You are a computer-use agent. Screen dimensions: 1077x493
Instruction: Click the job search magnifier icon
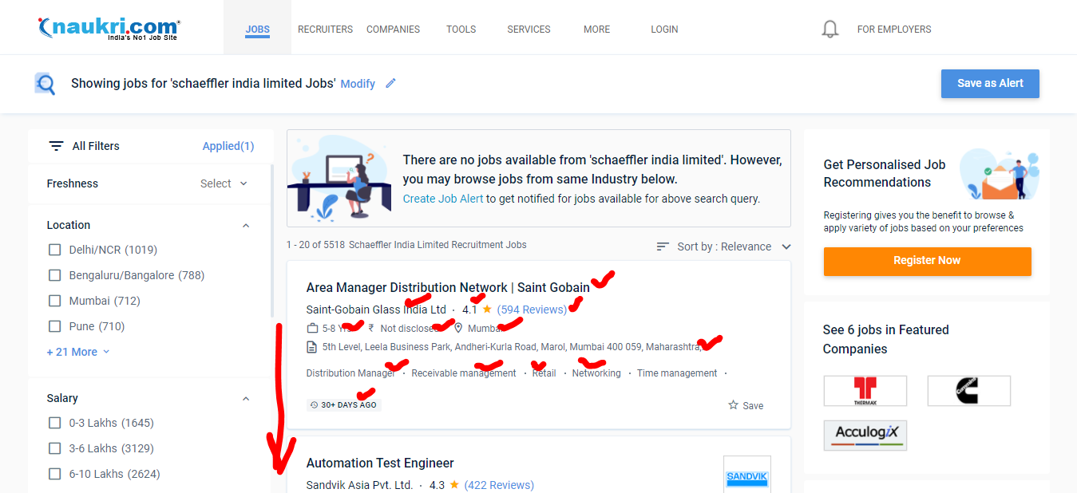(x=46, y=84)
